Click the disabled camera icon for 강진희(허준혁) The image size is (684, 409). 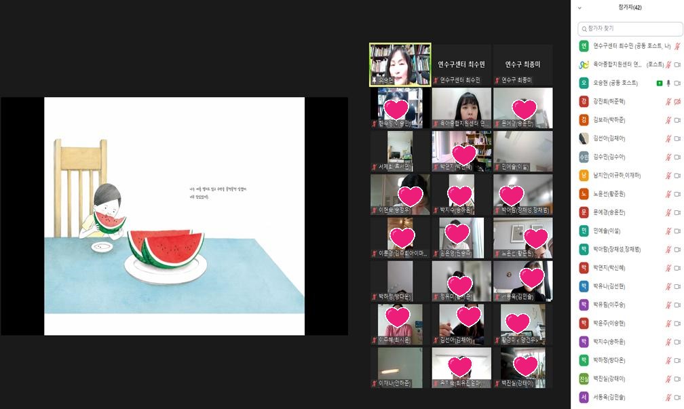click(677, 102)
